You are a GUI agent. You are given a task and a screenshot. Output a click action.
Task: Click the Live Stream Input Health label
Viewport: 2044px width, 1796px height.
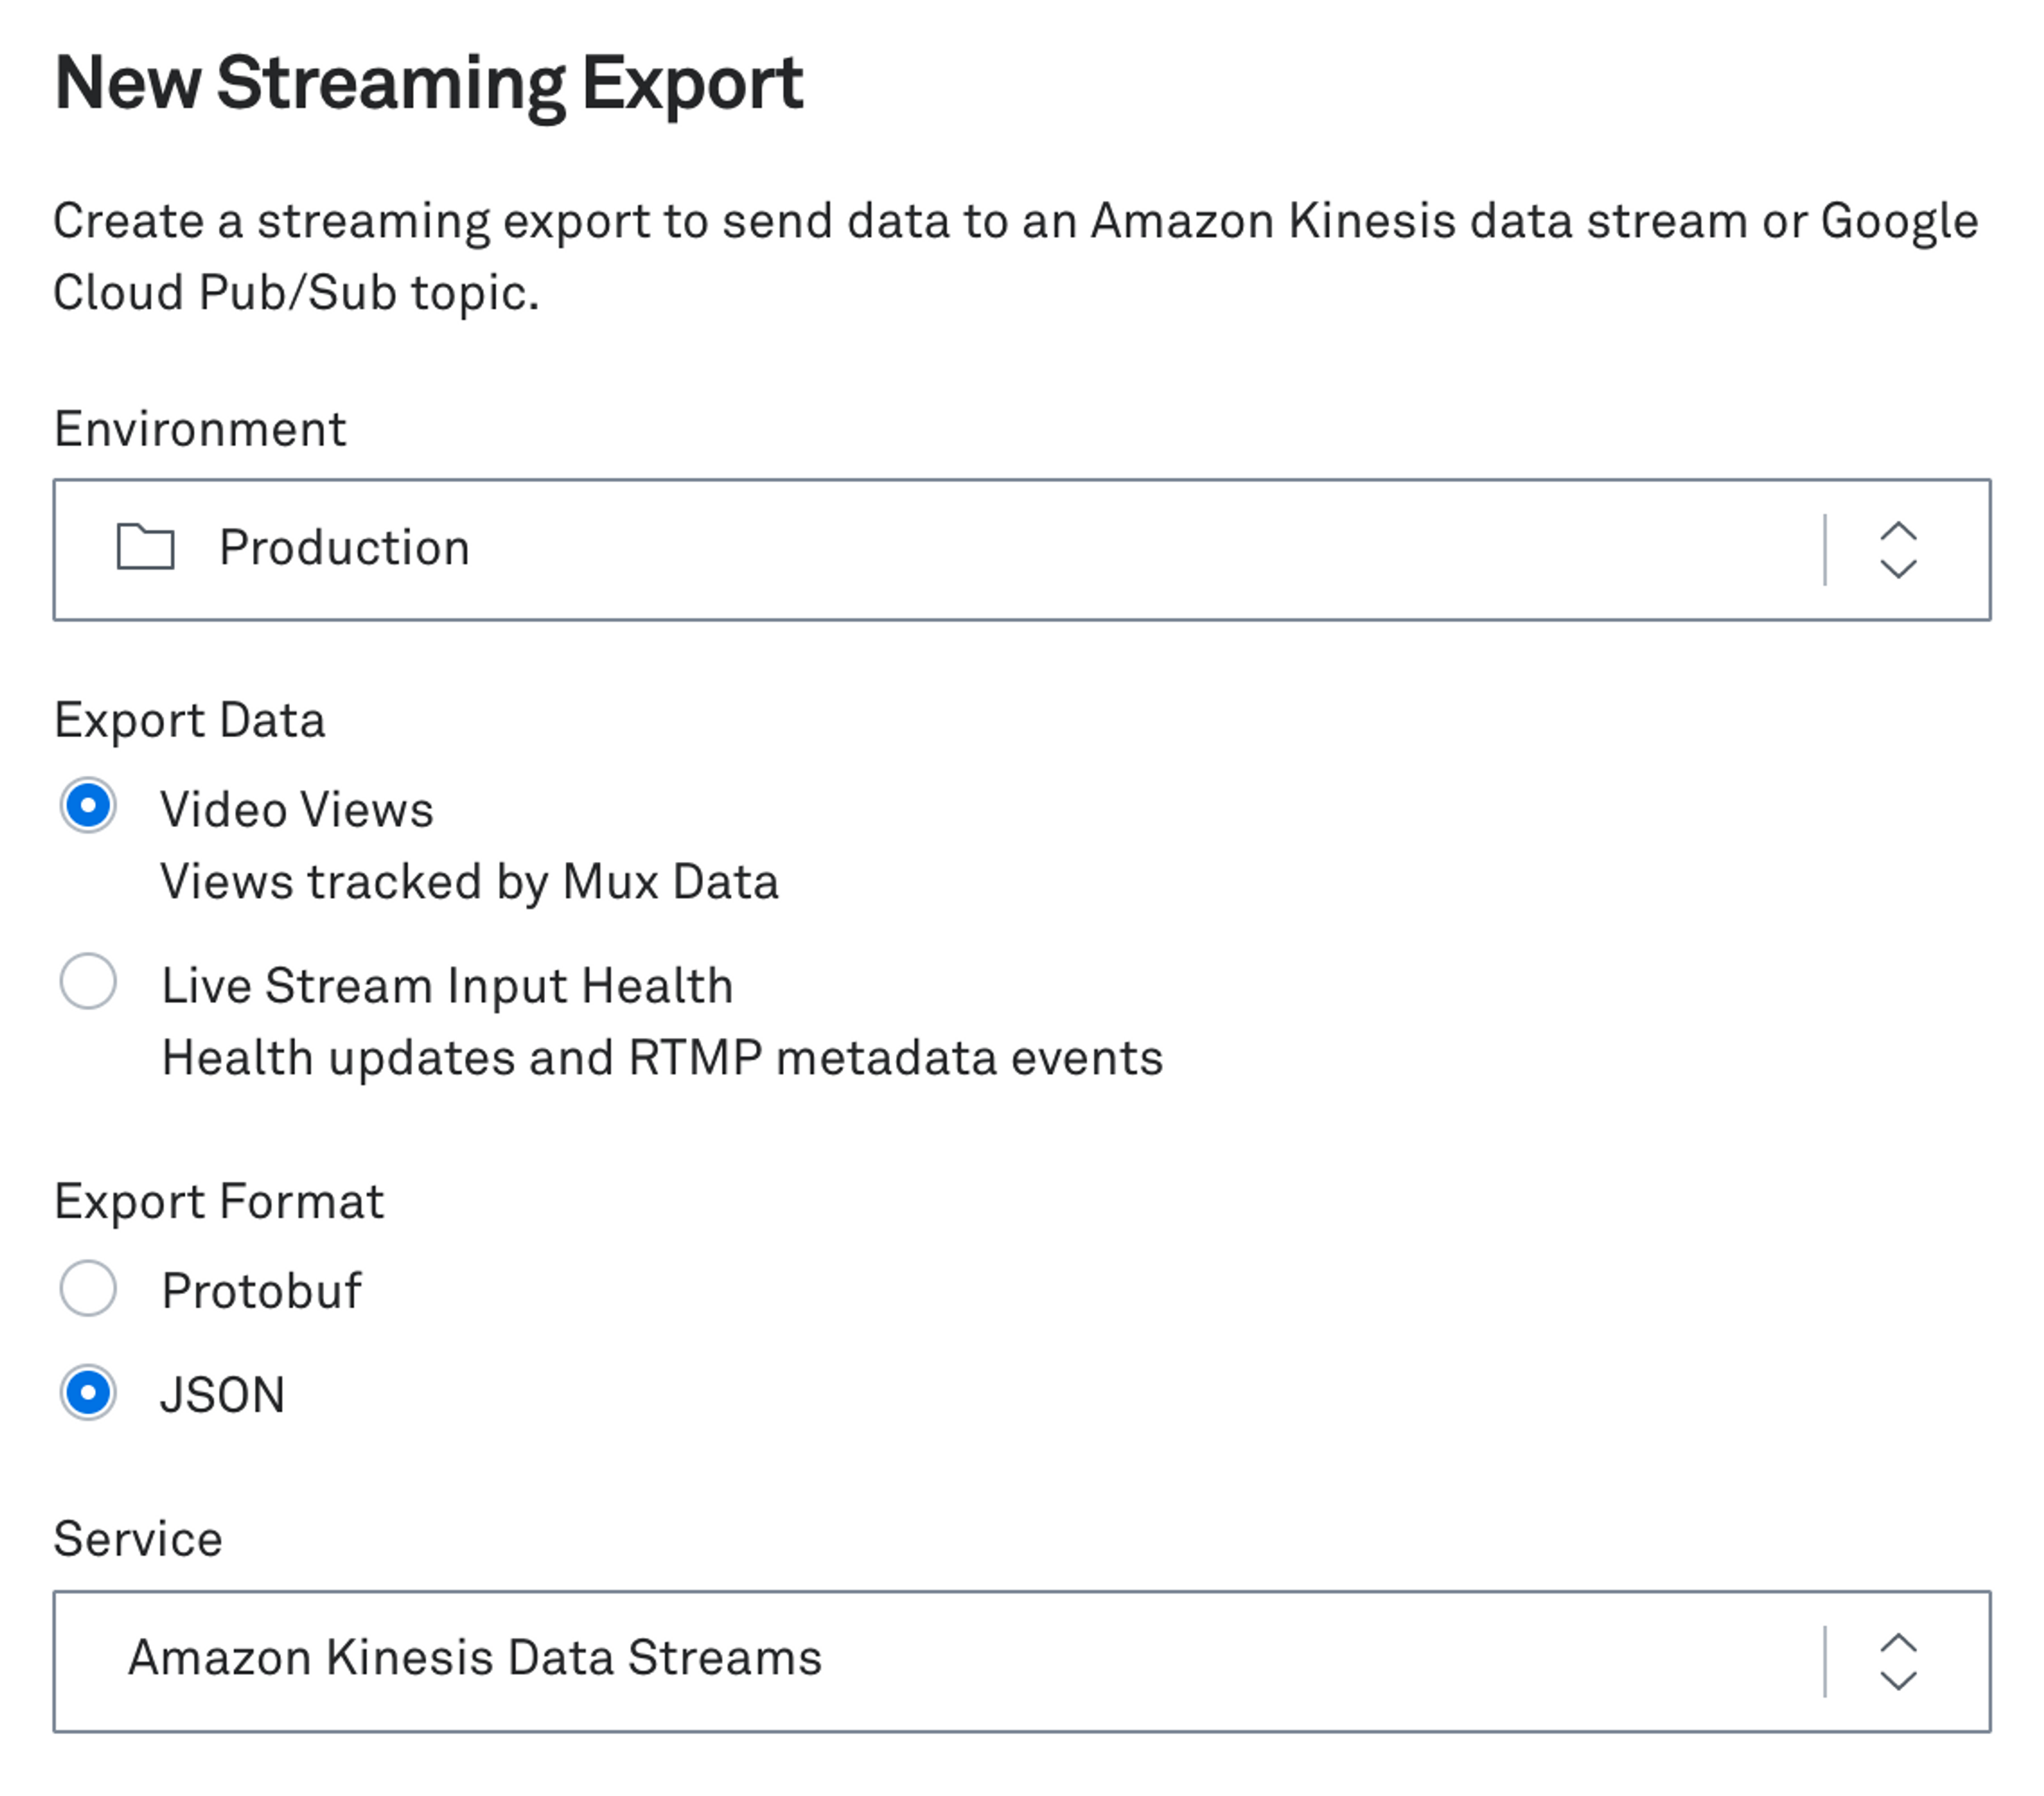point(447,986)
